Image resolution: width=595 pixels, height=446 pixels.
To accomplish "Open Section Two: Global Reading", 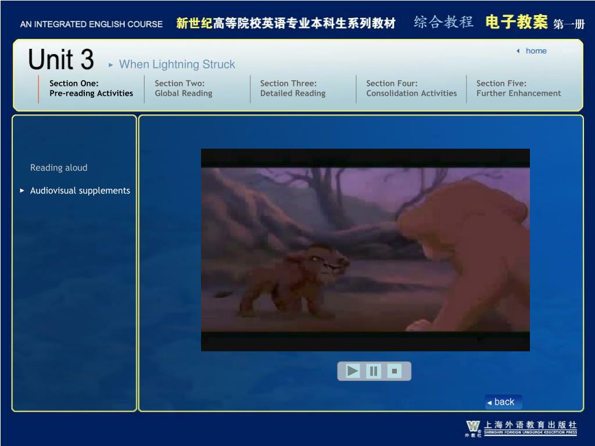I will click(183, 88).
